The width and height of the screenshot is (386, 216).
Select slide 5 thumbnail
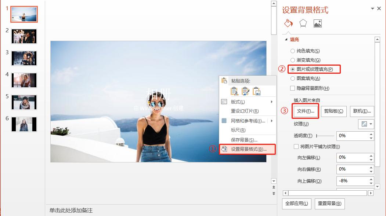[24, 102]
